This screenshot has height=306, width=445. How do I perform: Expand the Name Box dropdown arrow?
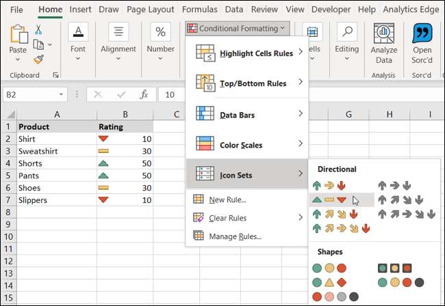[62, 95]
